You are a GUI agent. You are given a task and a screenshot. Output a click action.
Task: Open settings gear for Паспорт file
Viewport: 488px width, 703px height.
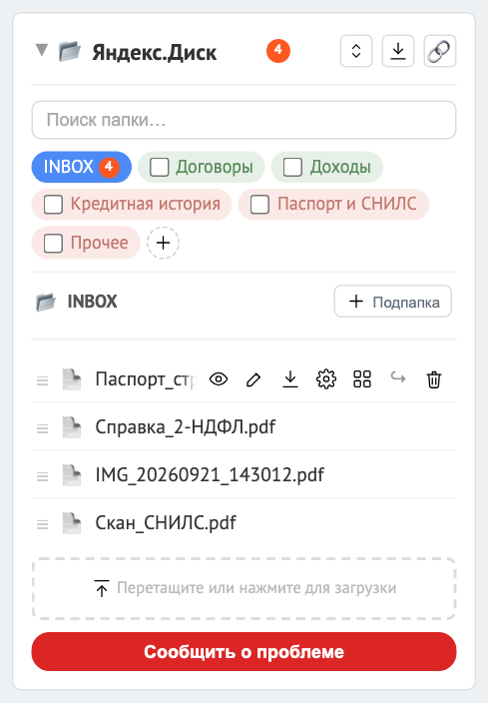coord(326,379)
